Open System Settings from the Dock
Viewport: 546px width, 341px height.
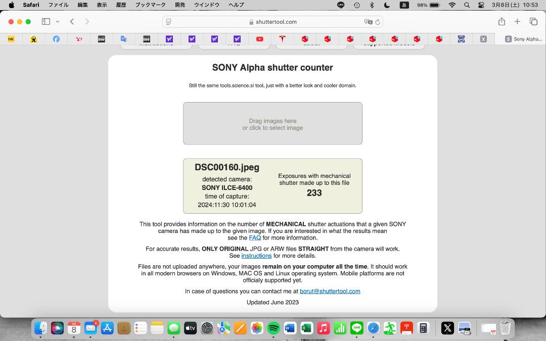pyautogui.click(x=207, y=328)
